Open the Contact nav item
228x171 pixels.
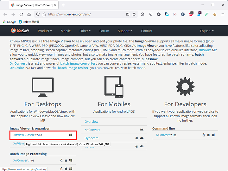(x=147, y=31)
